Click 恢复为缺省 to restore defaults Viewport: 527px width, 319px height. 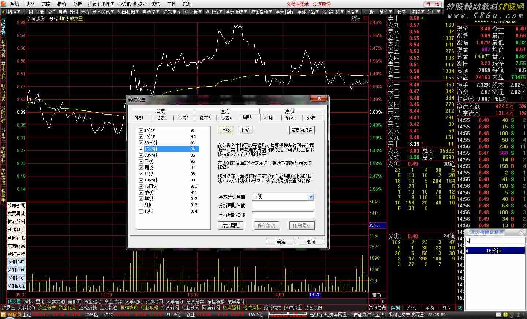click(x=302, y=130)
